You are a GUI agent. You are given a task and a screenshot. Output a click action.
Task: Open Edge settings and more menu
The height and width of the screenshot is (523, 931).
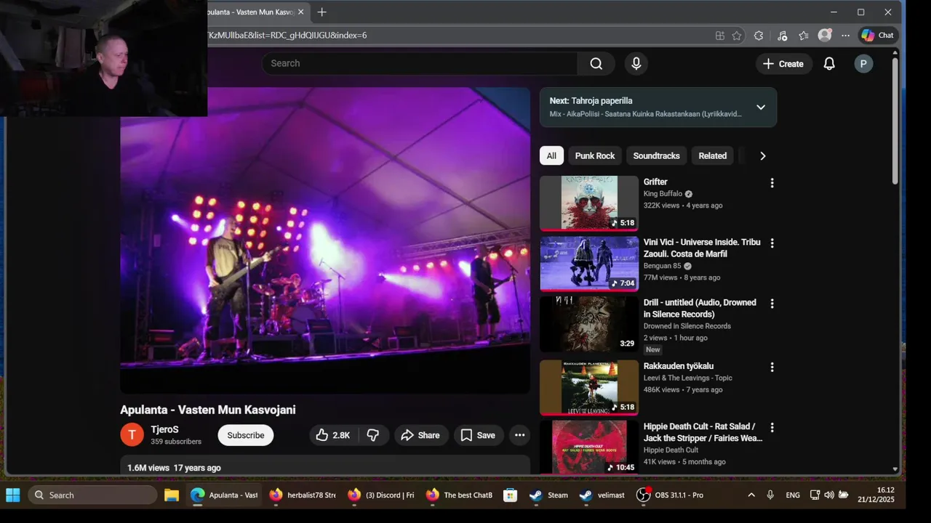coord(845,35)
